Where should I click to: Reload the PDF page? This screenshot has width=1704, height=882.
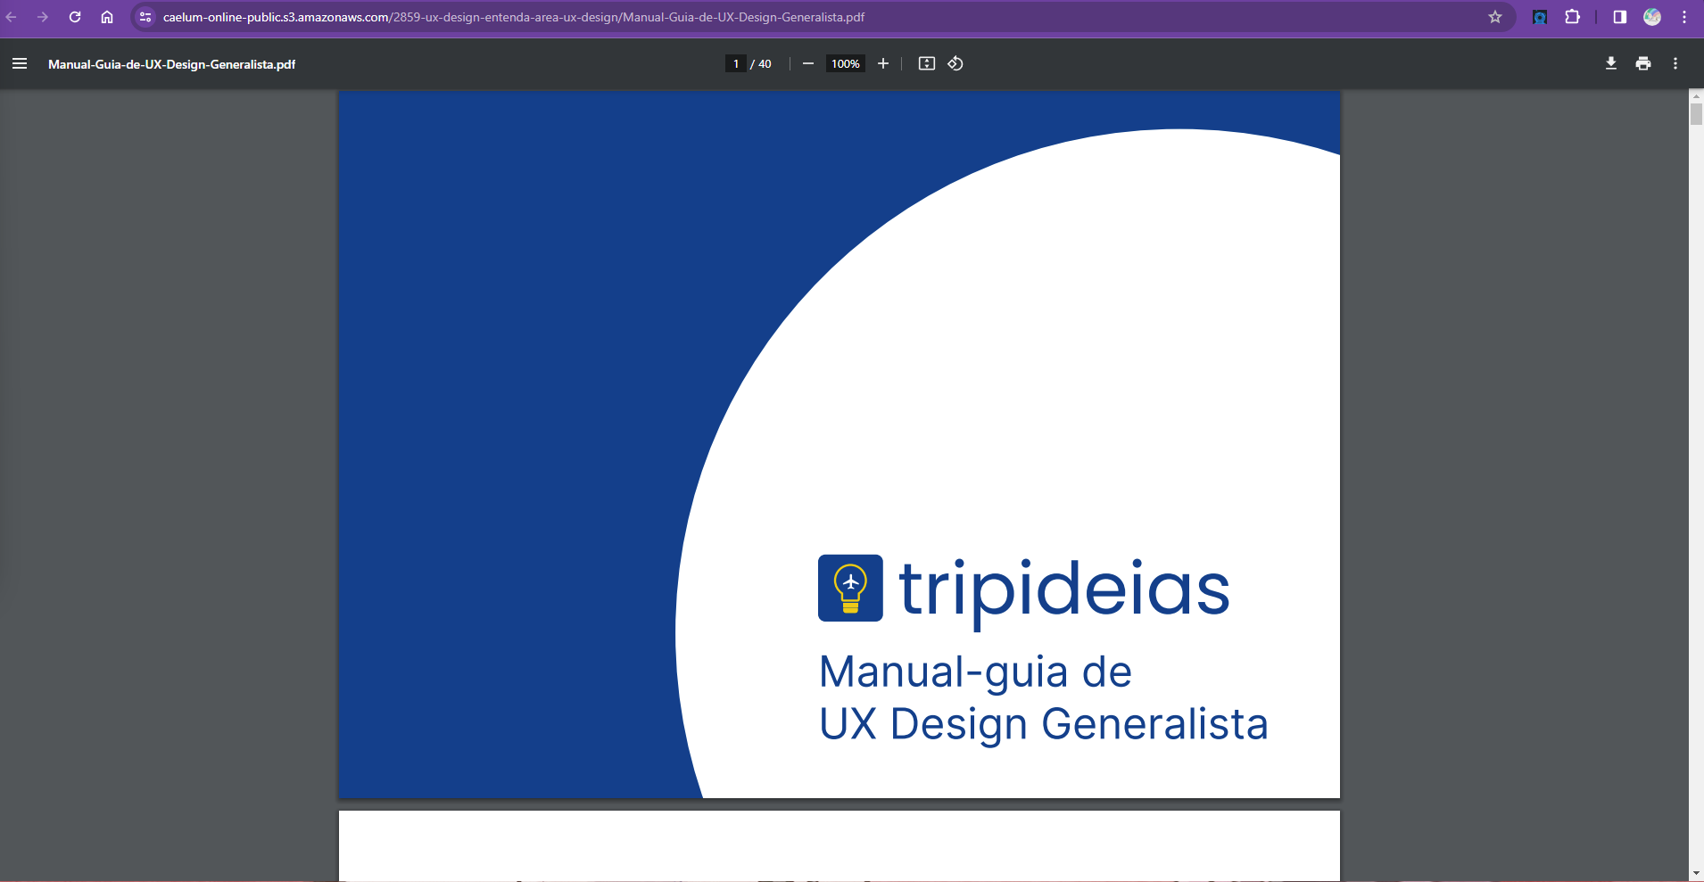coord(75,17)
